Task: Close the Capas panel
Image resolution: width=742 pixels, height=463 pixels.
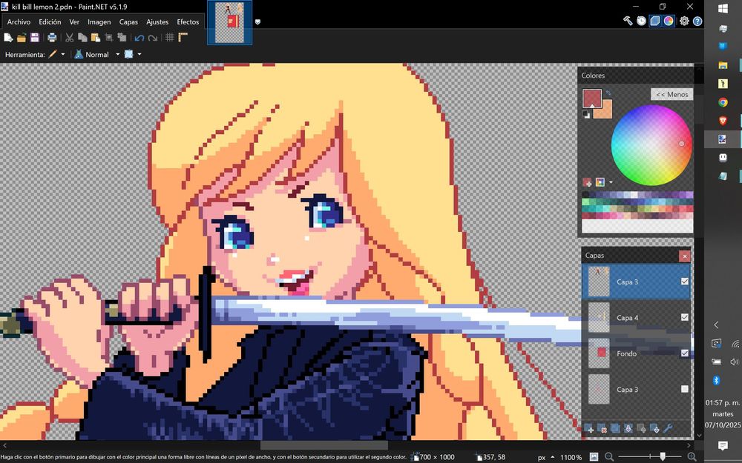Action: tap(684, 256)
